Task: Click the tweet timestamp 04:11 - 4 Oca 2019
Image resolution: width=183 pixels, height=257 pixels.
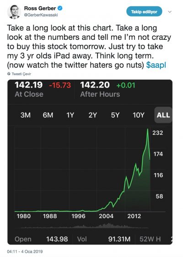Action: coord(25,252)
